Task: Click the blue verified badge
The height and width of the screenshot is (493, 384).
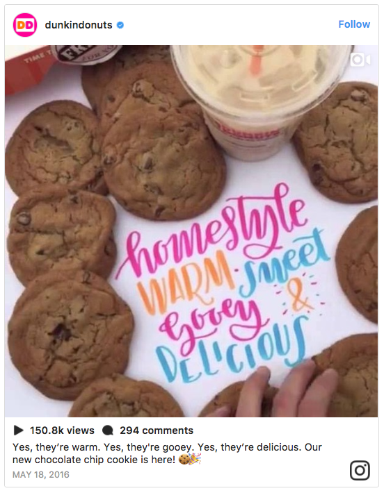Action: pyautogui.click(x=120, y=25)
